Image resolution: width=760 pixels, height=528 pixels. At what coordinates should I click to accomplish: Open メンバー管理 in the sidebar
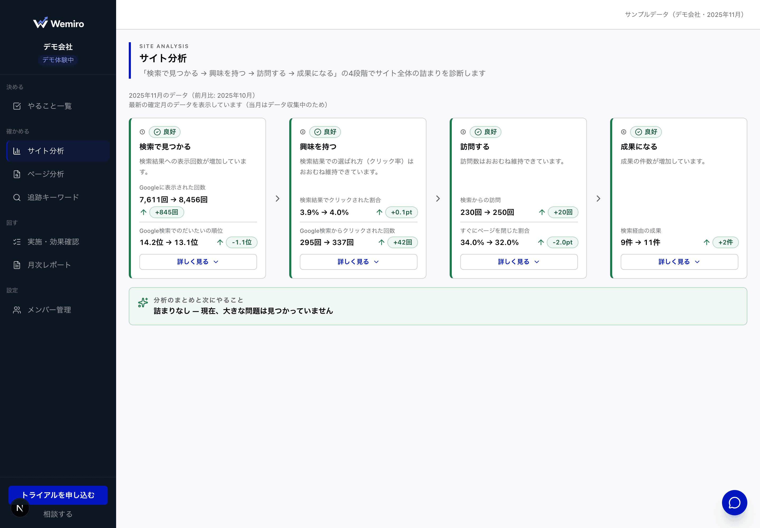coord(58,310)
